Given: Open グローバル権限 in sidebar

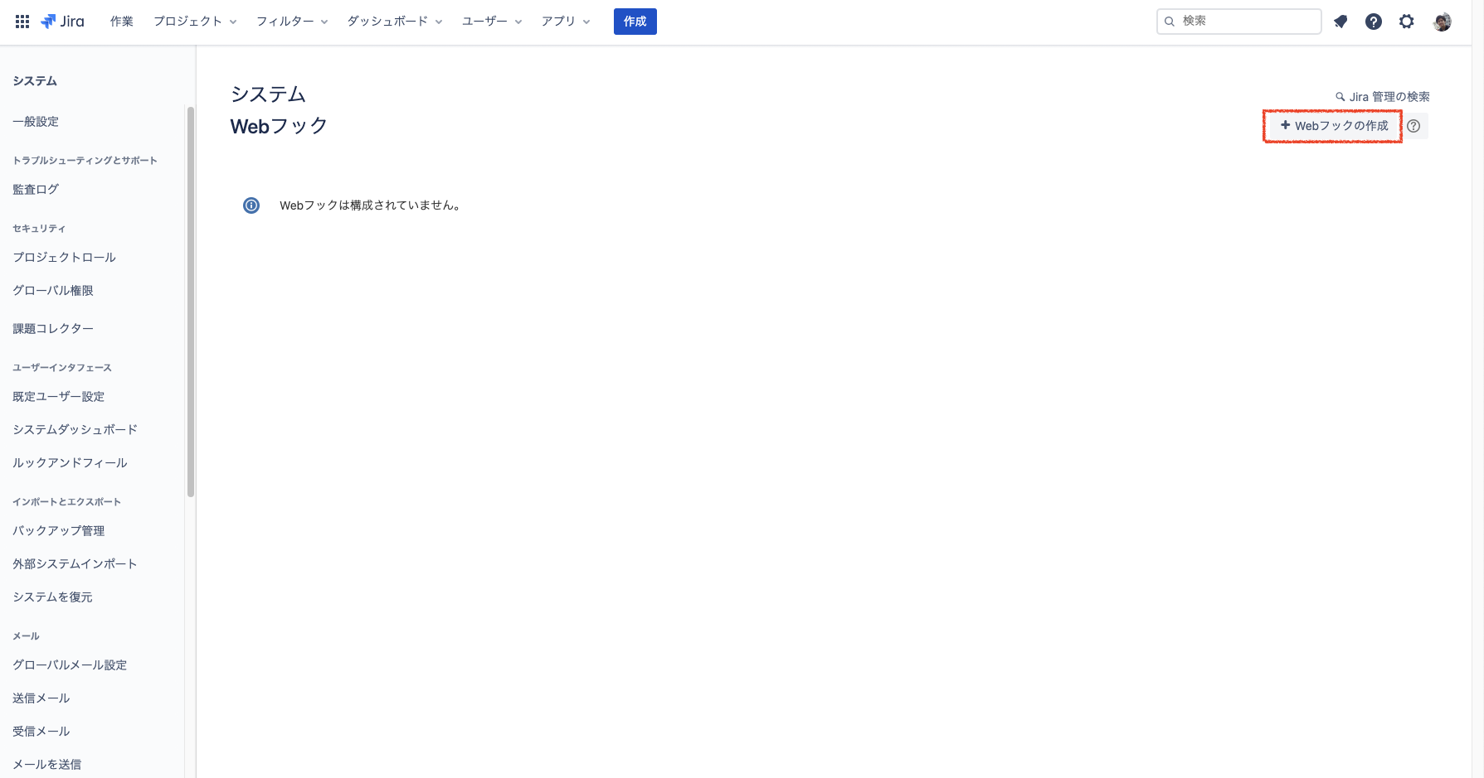Looking at the screenshot, I should pyautogui.click(x=53, y=291).
